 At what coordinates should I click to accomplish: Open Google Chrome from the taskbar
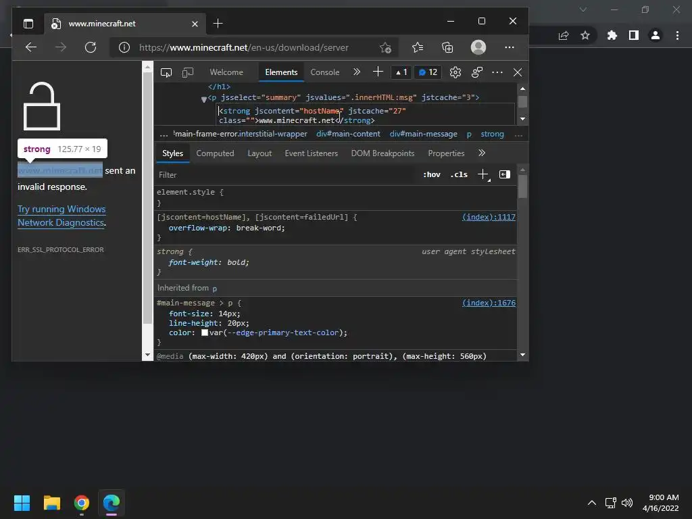(82, 503)
